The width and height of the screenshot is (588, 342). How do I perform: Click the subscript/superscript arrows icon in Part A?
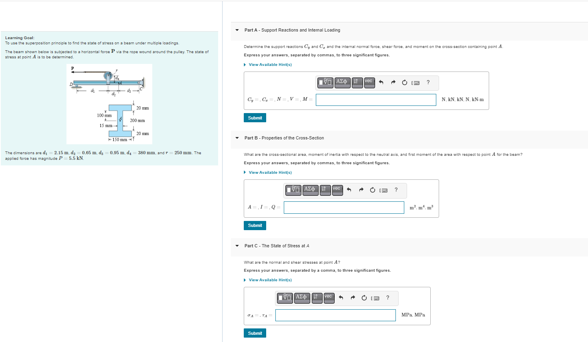pos(357,83)
